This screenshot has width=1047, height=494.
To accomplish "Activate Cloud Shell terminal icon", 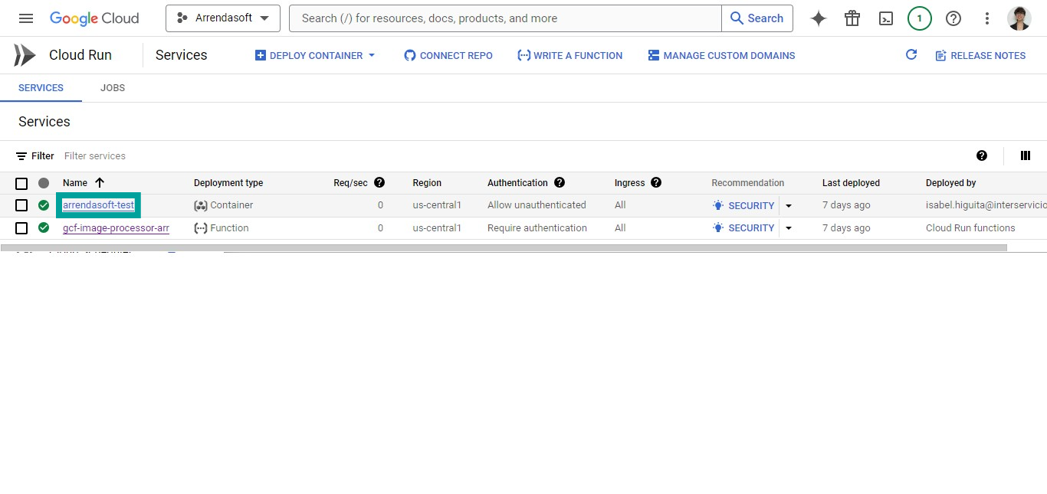I will (886, 18).
